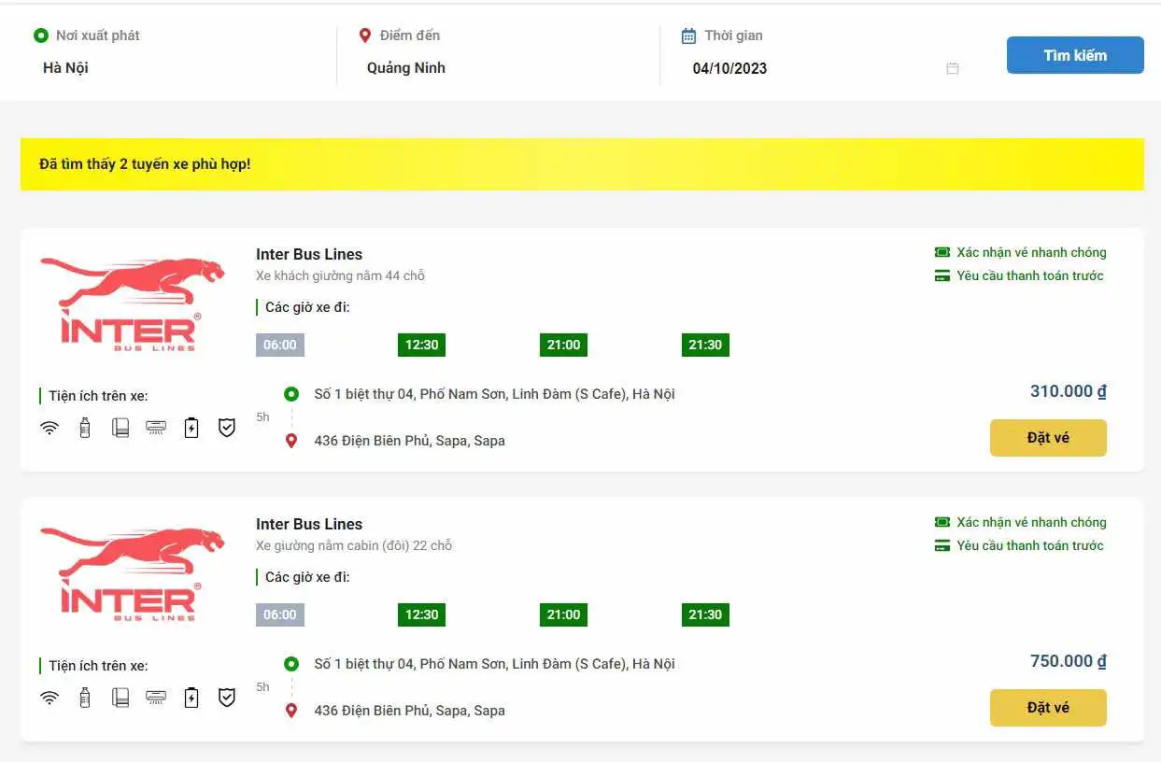Click the insurance shield icon in second result

click(x=227, y=698)
